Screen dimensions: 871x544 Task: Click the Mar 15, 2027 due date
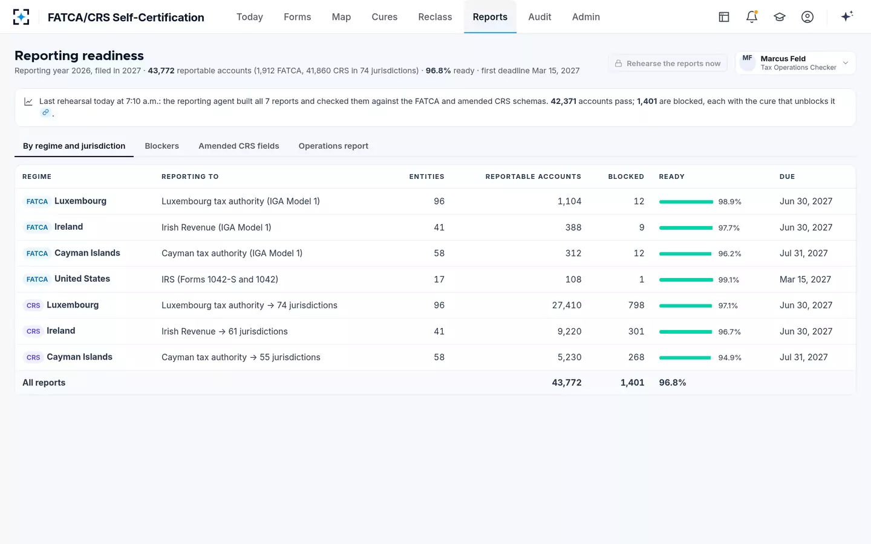pyautogui.click(x=805, y=279)
